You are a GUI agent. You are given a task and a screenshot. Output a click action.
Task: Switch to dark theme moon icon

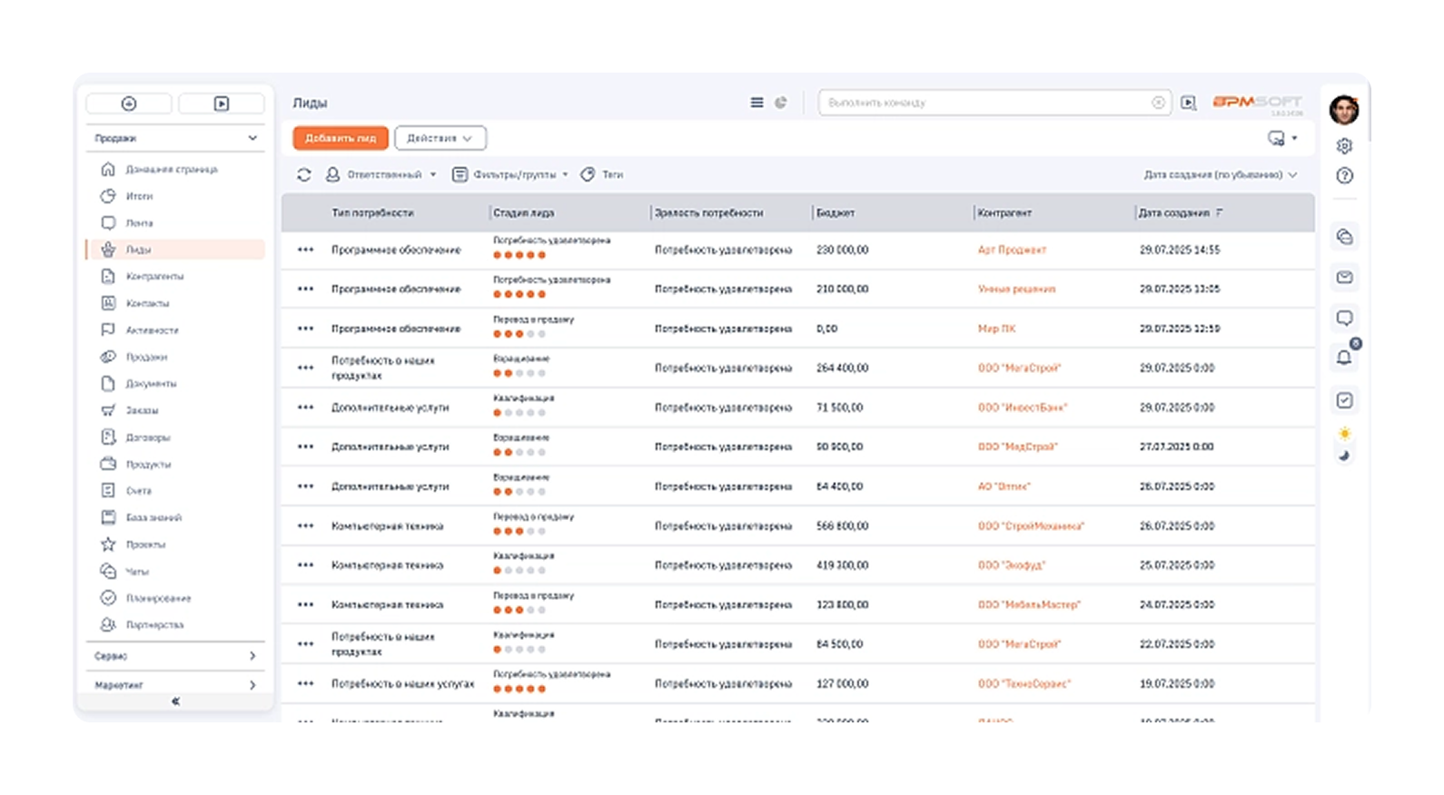(1344, 456)
